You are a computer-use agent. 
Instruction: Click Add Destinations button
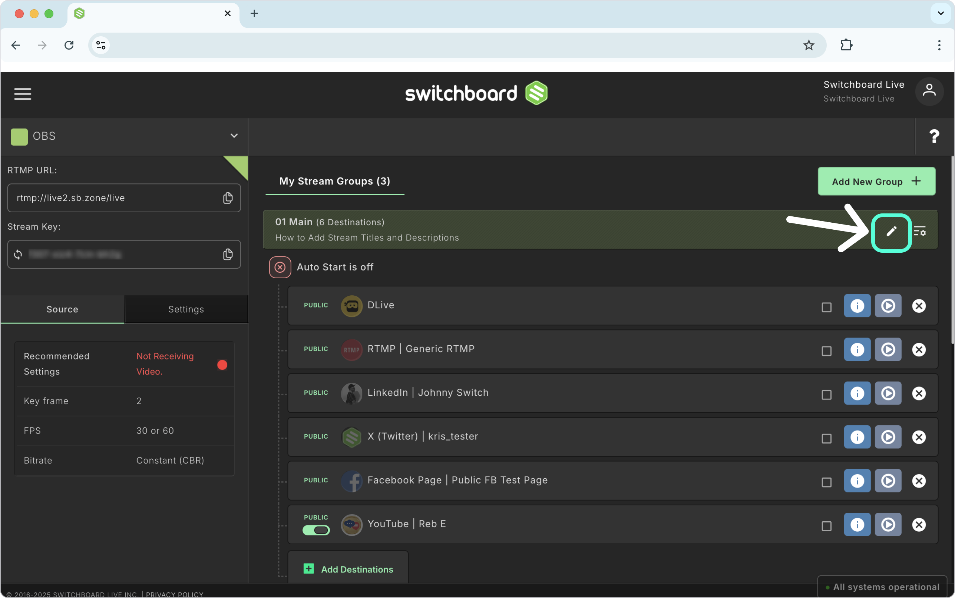348,569
